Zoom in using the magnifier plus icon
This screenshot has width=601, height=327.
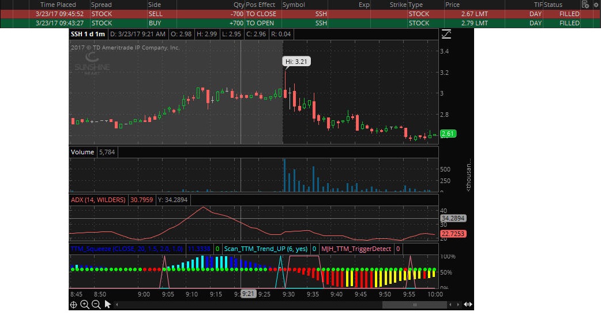coord(85,305)
